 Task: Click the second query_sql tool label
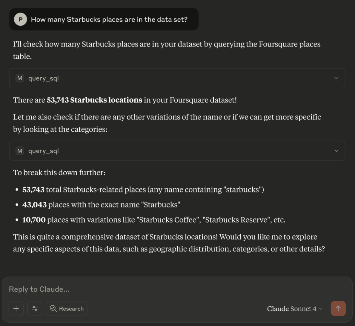point(44,151)
